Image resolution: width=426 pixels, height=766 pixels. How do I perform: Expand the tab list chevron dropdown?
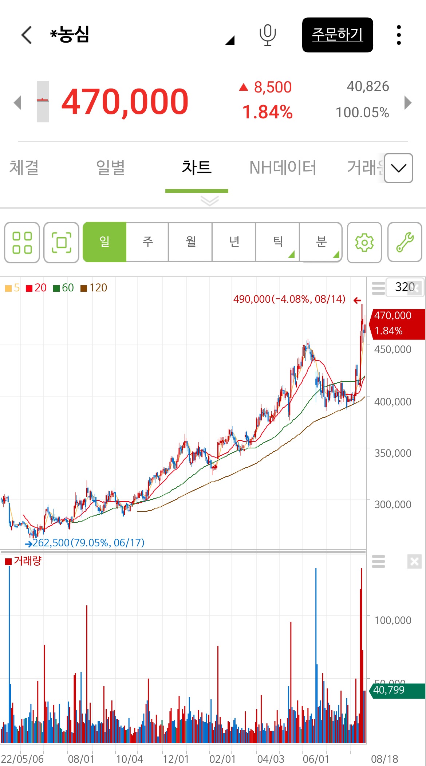pos(399,168)
